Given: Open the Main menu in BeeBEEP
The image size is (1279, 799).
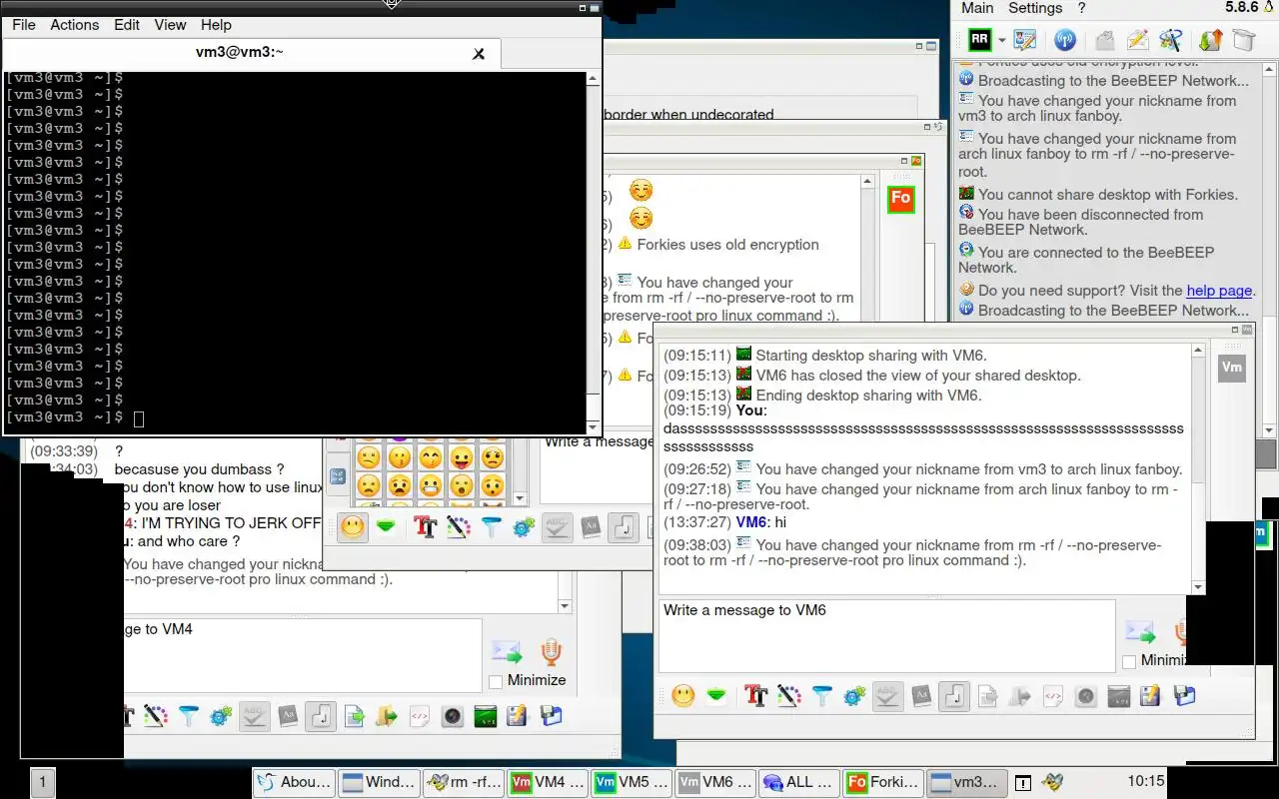Looking at the screenshot, I should point(977,8).
